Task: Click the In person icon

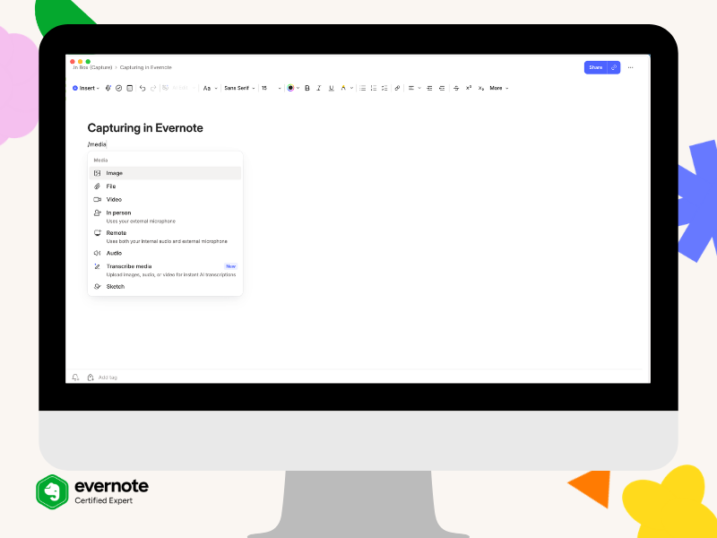Action: tap(98, 213)
